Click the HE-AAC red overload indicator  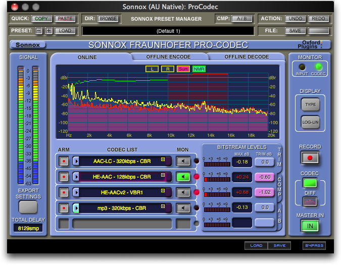pos(197,177)
